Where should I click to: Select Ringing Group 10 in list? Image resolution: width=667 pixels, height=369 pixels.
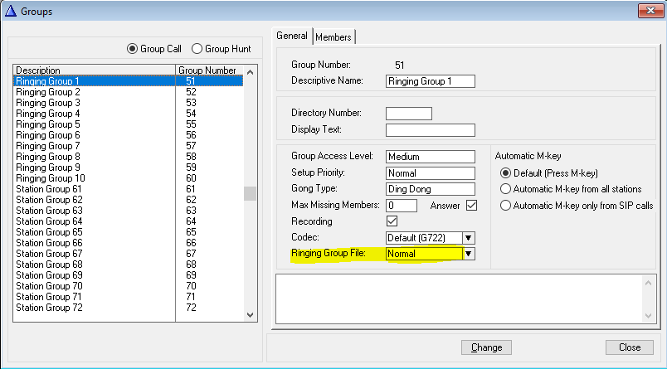[x=129, y=178]
